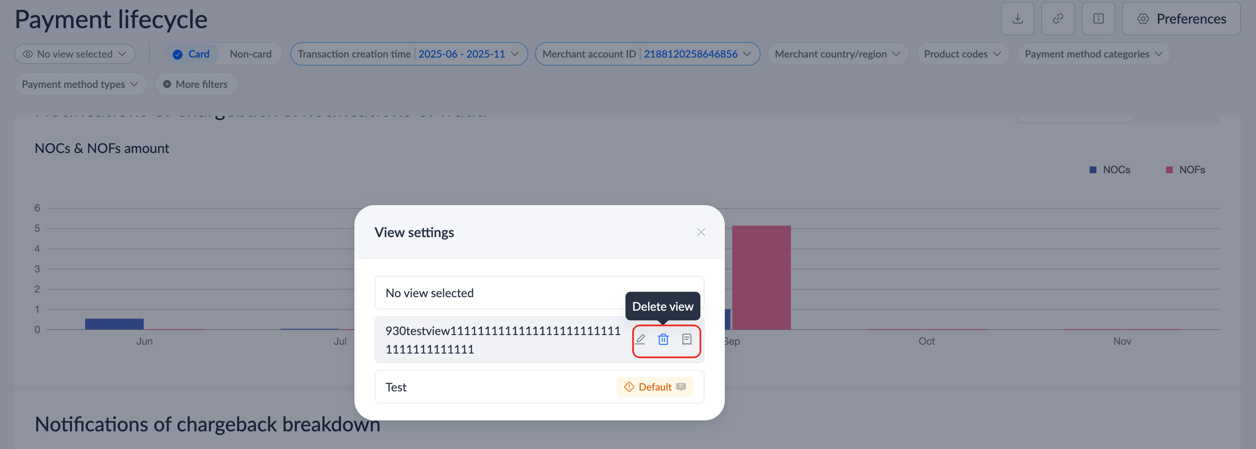Click the NOFs red legend swatch

(1169, 170)
